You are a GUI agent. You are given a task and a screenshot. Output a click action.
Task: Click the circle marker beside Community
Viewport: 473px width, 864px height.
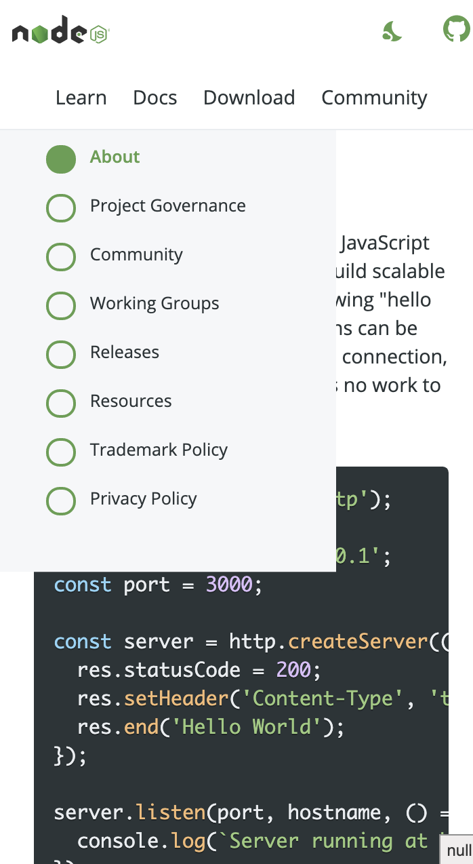(61, 257)
